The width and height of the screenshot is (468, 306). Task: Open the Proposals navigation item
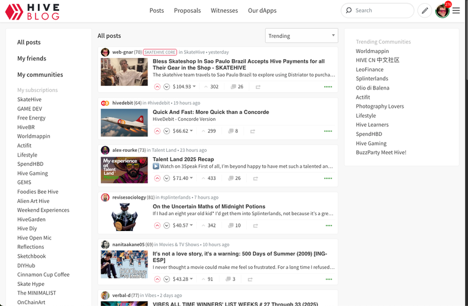(x=188, y=10)
